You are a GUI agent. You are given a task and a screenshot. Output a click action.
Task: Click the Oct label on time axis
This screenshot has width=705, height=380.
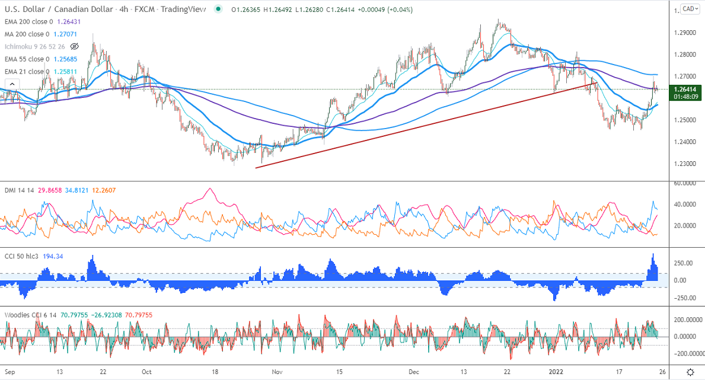[x=146, y=372]
